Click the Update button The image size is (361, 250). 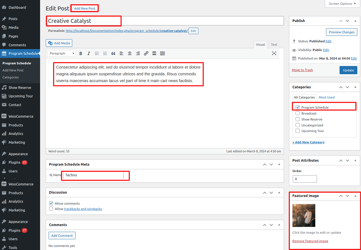348,70
